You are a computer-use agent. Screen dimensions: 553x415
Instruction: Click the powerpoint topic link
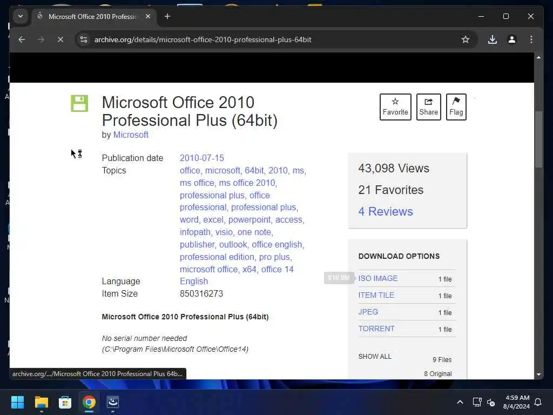point(249,219)
